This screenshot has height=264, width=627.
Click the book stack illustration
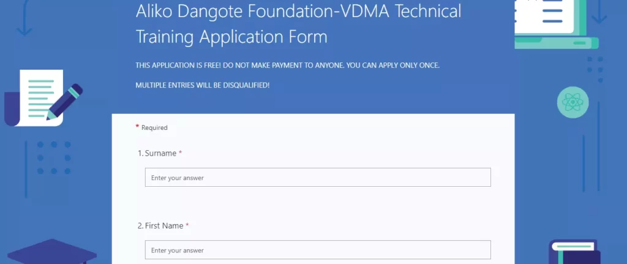point(574,252)
